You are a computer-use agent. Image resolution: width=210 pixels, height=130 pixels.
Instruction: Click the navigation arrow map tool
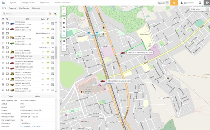click(64, 19)
